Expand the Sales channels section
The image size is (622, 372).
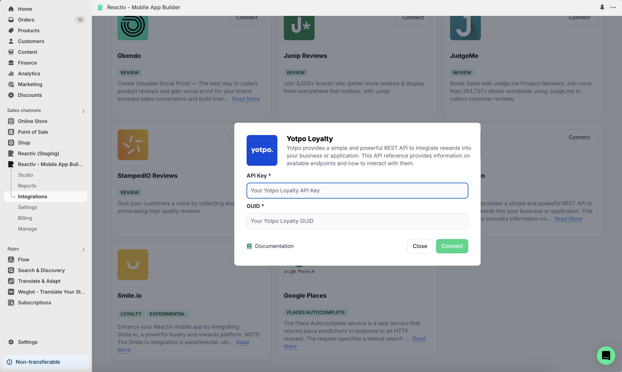pyautogui.click(x=83, y=111)
